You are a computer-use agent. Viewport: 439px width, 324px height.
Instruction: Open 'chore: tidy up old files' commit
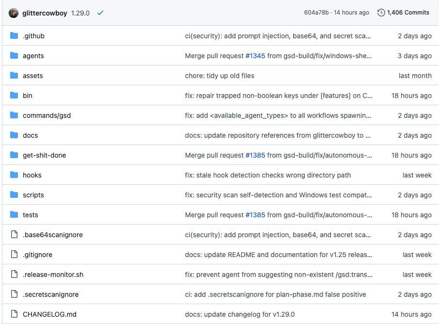pyautogui.click(x=220, y=76)
